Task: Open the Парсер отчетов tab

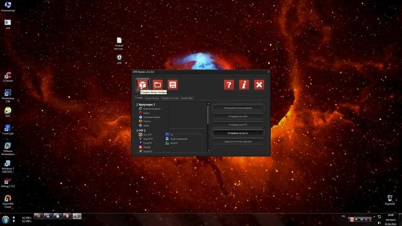Action: [170, 98]
